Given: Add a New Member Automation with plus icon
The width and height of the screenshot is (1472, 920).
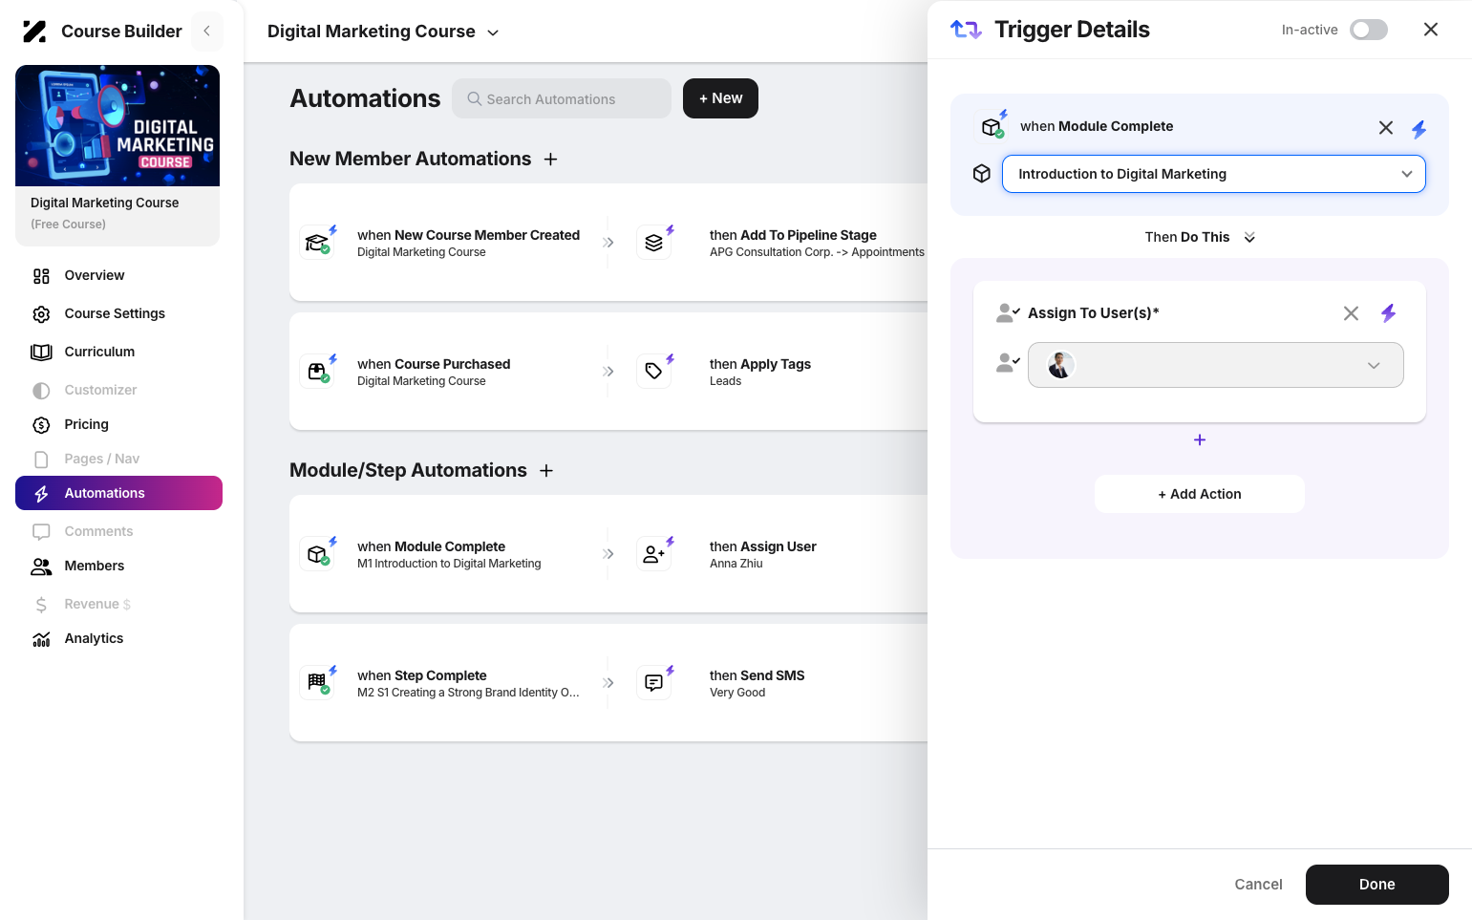Looking at the screenshot, I should pyautogui.click(x=550, y=160).
